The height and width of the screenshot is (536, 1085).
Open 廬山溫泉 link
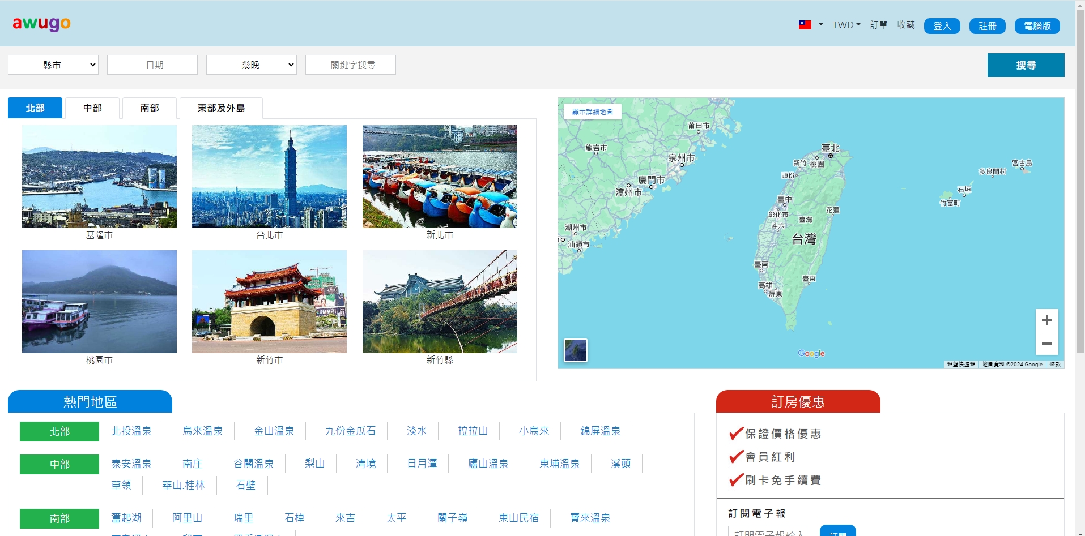(488, 464)
